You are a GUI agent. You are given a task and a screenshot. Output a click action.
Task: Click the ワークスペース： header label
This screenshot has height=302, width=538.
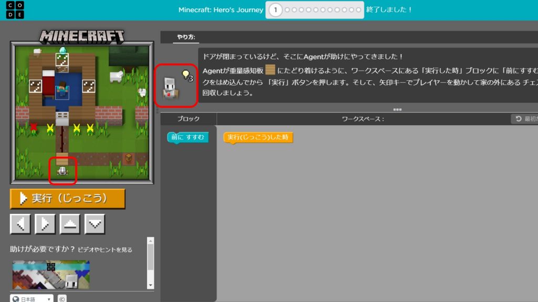point(364,119)
